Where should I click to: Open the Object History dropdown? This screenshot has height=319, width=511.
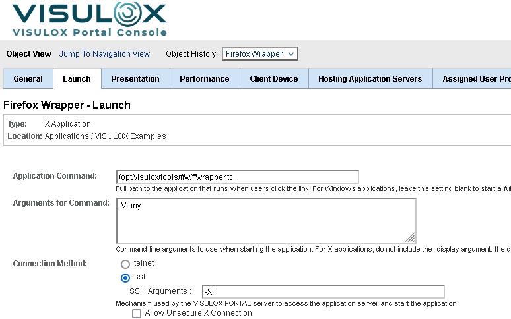[x=260, y=54]
